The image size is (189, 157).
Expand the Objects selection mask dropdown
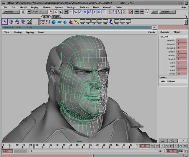(29, 12)
